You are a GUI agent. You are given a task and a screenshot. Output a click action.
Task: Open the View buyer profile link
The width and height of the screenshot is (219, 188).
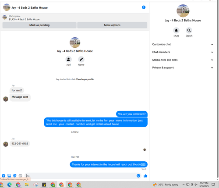85,79
